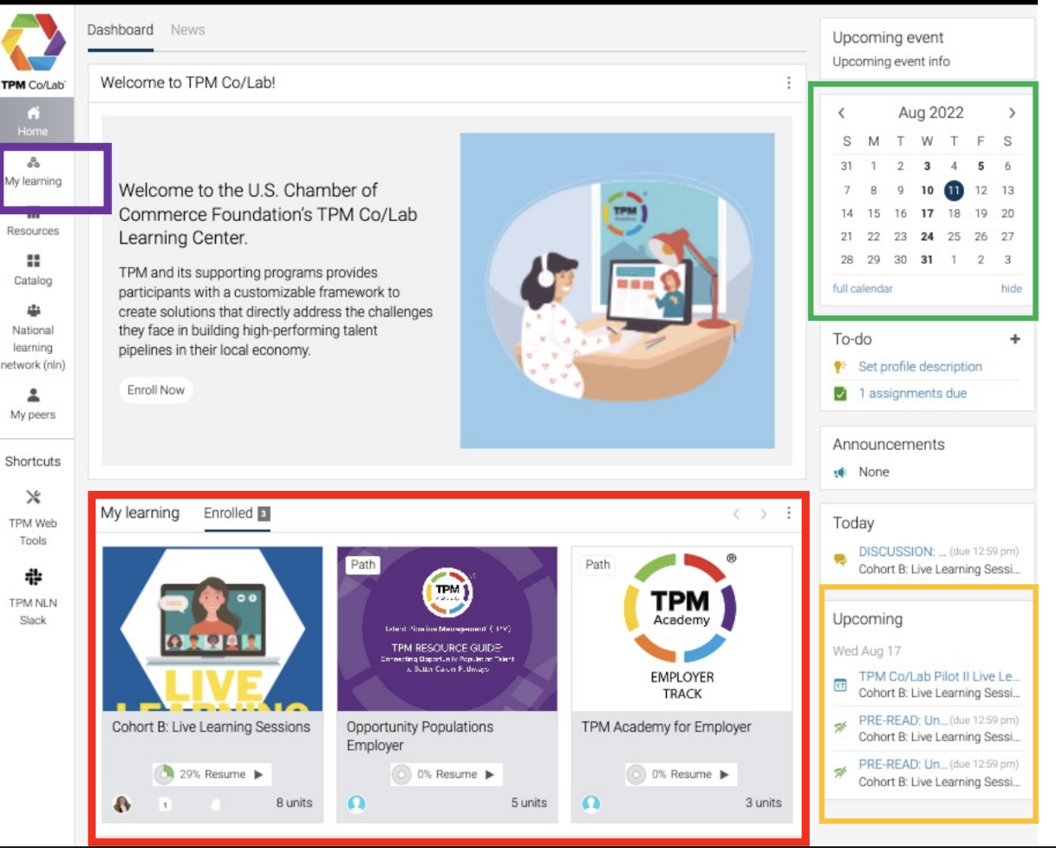Resume Cohort B: Live Learning Sessions
Image resolution: width=1056 pixels, height=848 pixels.
pos(212,774)
